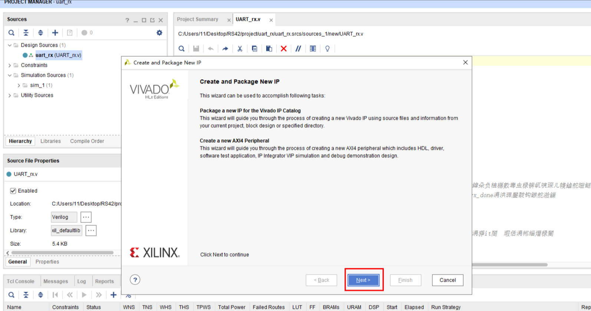Add a new run with plus icon

[113, 295]
